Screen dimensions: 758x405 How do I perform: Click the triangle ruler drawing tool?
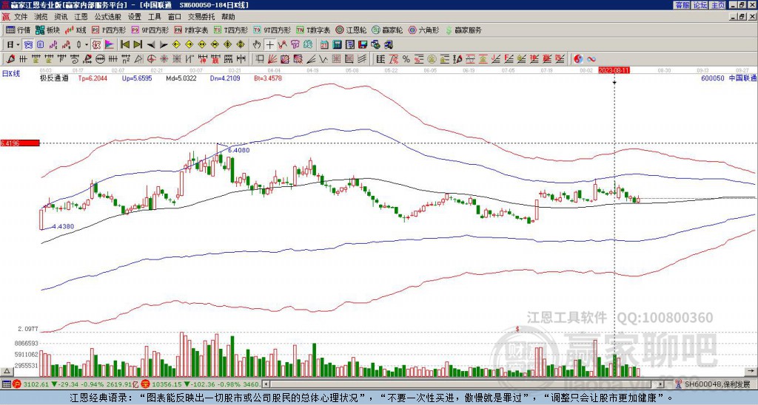pos(138,59)
